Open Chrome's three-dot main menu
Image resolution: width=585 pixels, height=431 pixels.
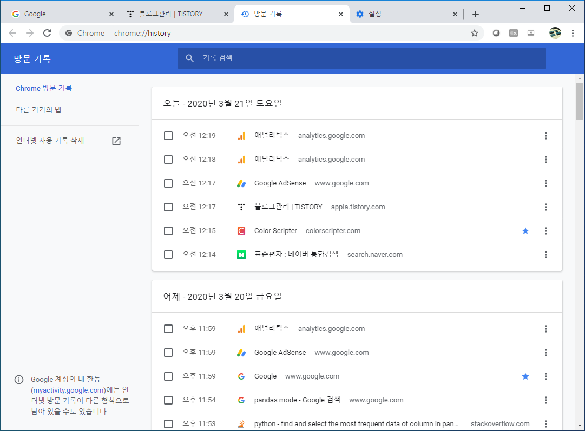tap(573, 33)
